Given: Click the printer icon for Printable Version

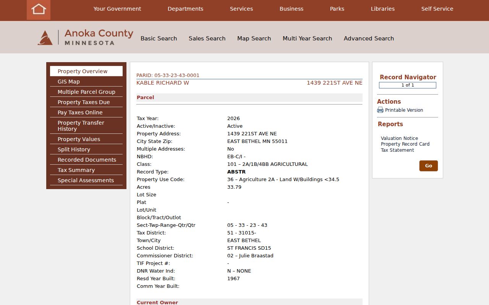Looking at the screenshot, I should 380,110.
